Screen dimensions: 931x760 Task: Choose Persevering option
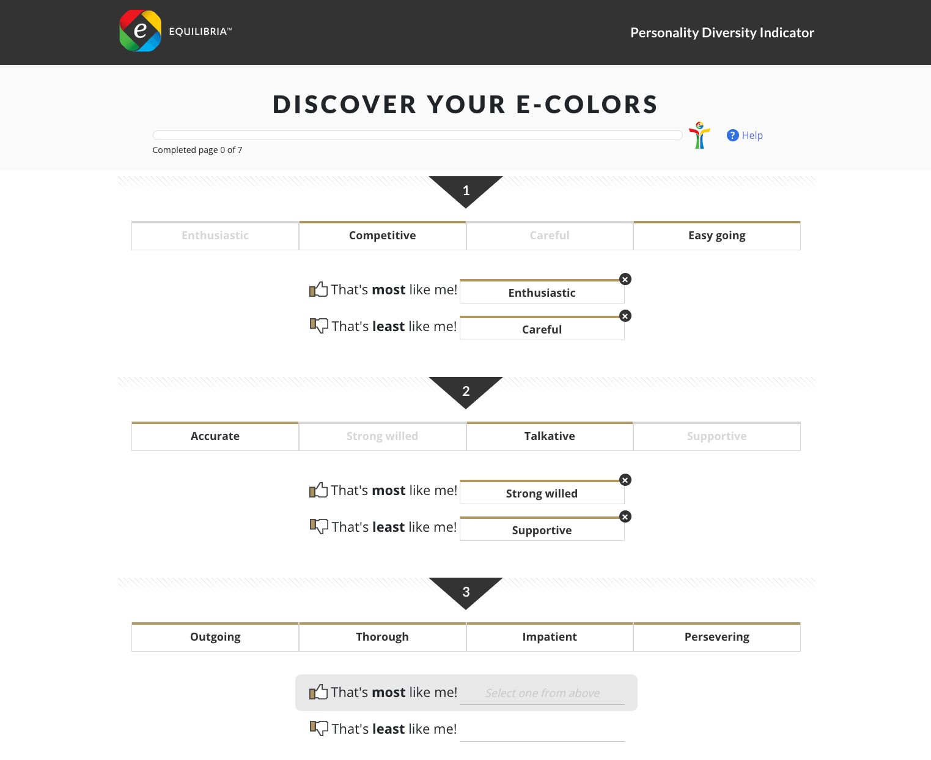click(717, 637)
